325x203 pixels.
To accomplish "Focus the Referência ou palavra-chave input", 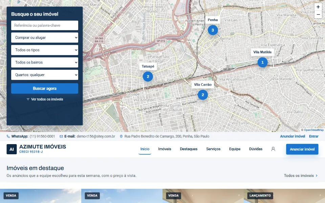I will [45, 25].
